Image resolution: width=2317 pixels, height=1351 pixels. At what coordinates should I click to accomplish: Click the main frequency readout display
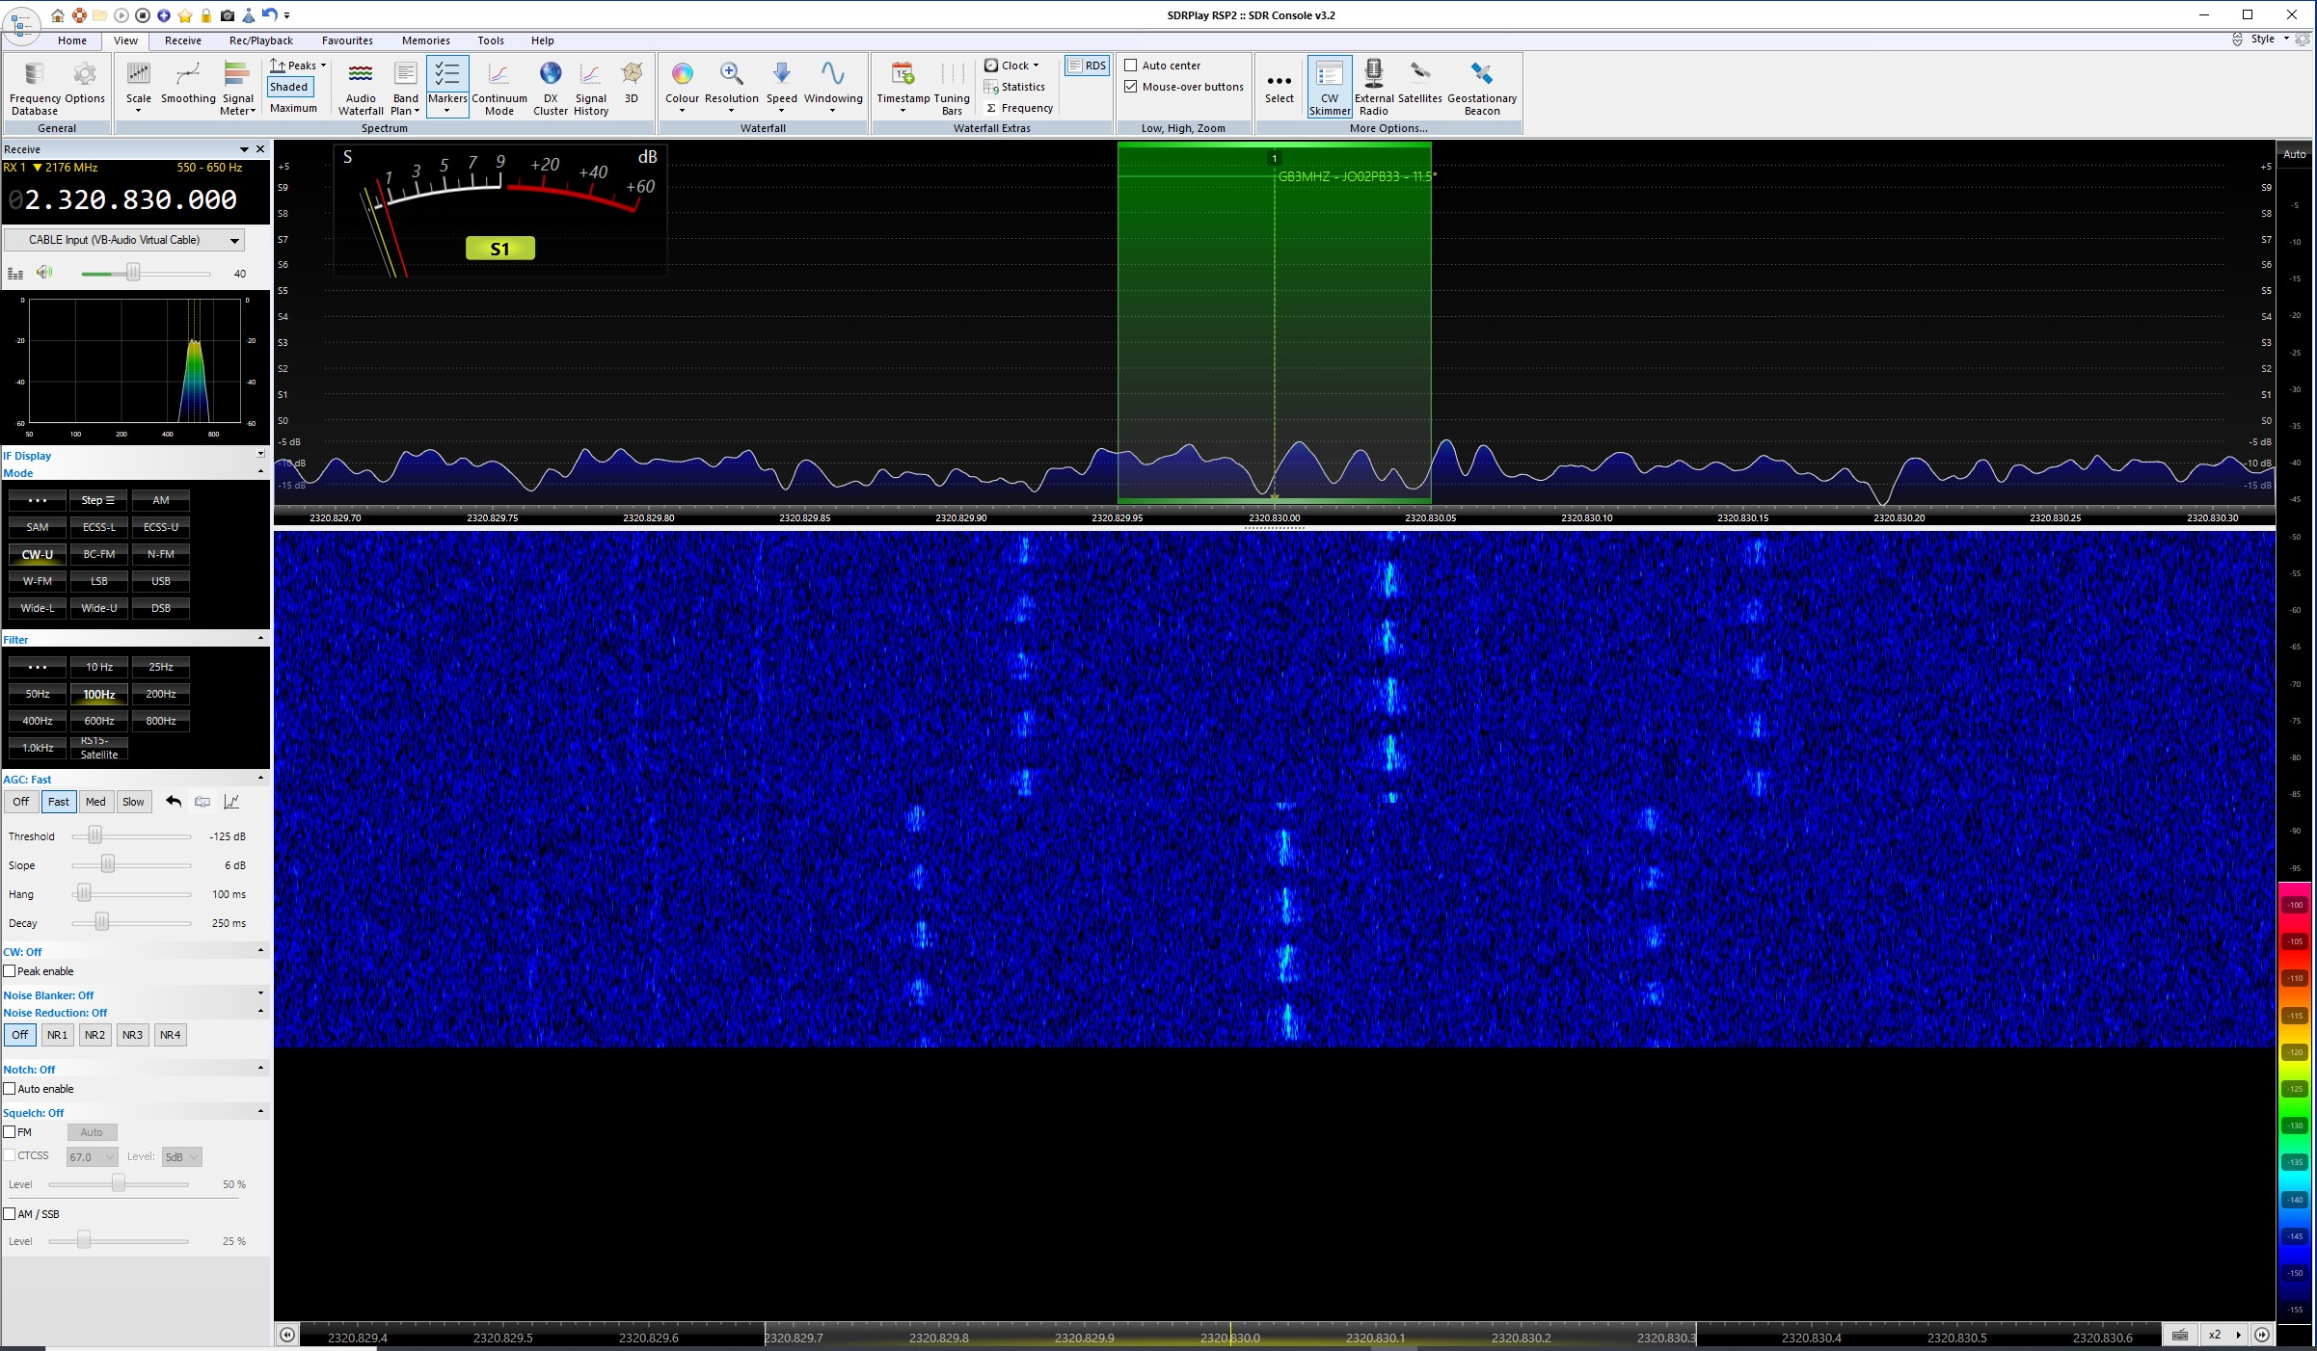point(132,199)
